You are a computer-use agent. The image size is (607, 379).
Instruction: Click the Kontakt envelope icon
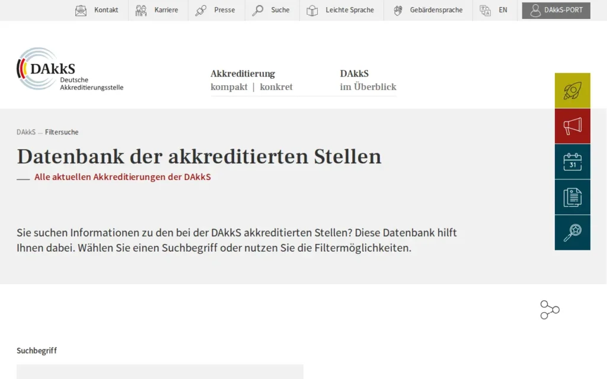point(81,11)
